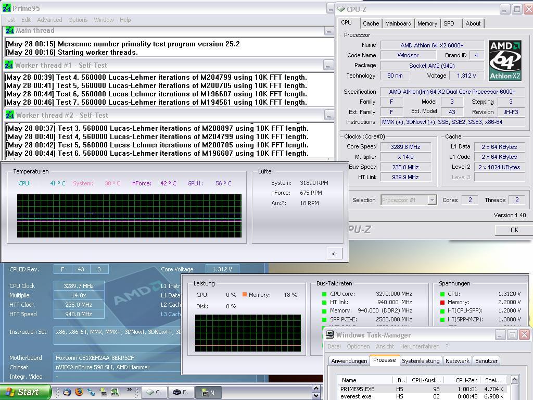Switch to the Anwendungen tab in Task-Manager

click(349, 361)
